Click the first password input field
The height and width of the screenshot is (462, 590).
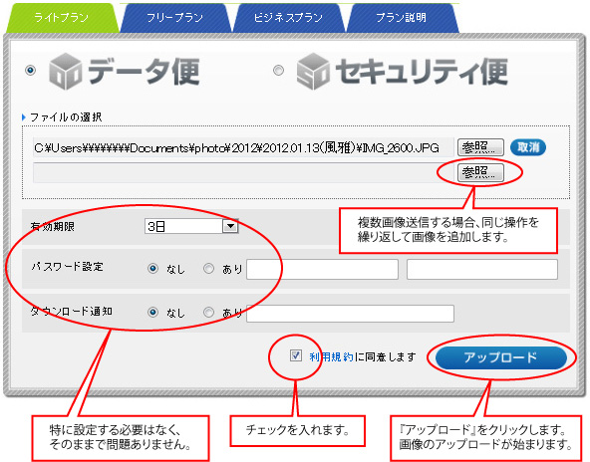tap(323, 269)
